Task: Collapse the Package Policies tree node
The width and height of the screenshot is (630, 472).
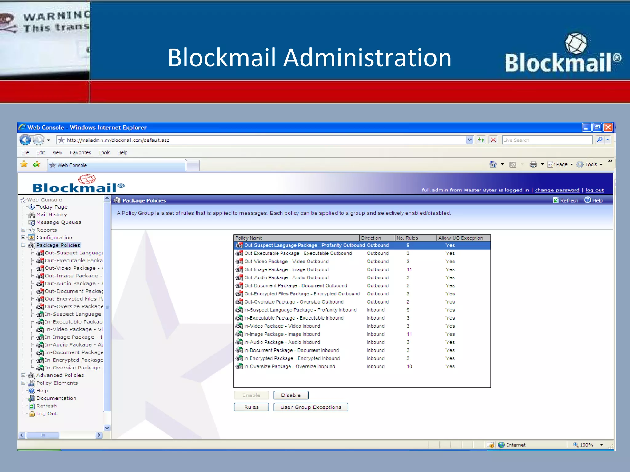Action: point(23,245)
